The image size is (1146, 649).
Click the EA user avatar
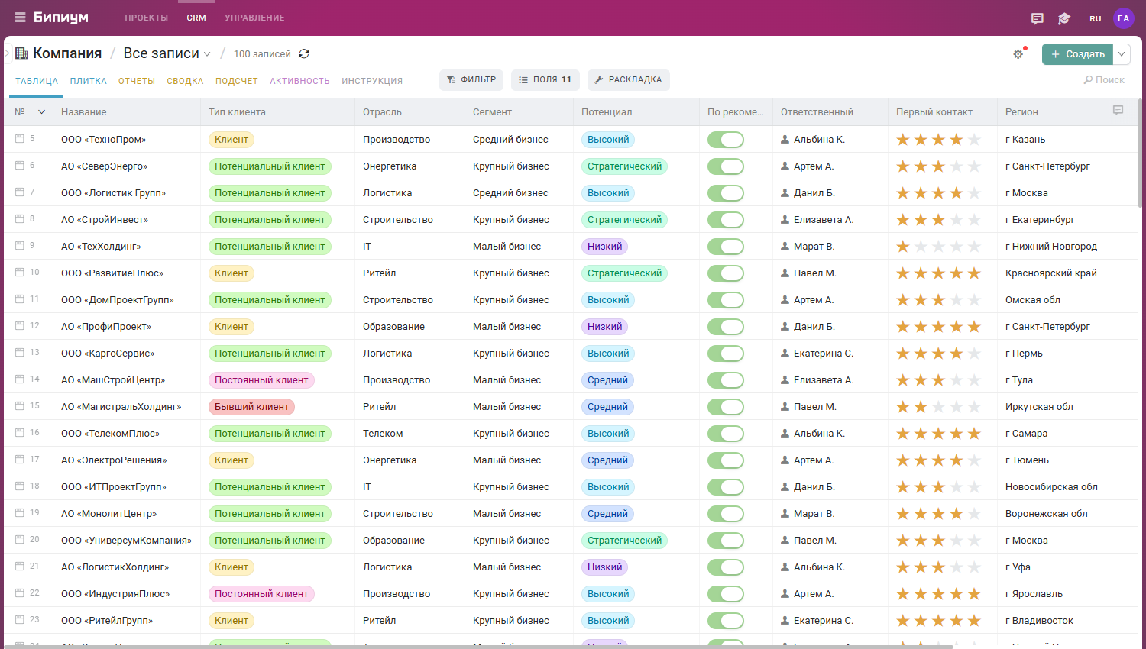pyautogui.click(x=1123, y=18)
